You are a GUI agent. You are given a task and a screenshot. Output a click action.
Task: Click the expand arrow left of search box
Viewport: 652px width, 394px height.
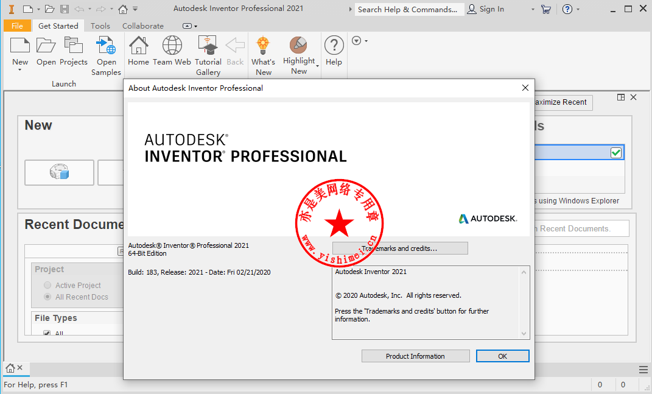pos(350,9)
